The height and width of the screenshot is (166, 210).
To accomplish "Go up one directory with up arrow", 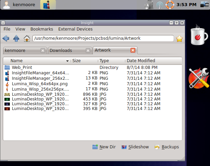I will (x=16, y=38).
